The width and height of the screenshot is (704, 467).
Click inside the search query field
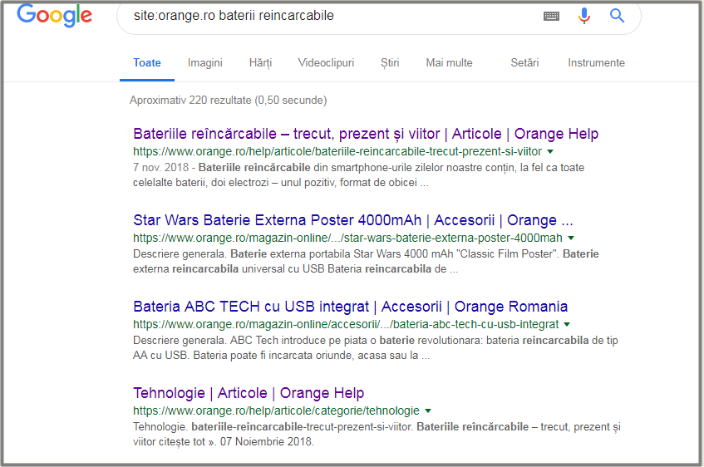[332, 16]
